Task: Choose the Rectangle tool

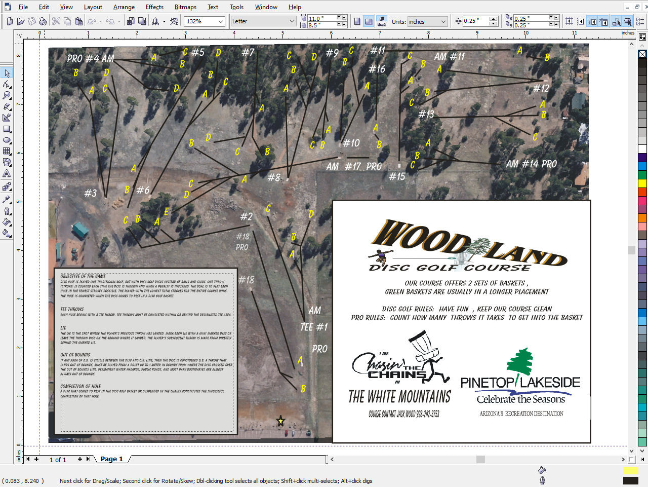Action: (x=7, y=129)
